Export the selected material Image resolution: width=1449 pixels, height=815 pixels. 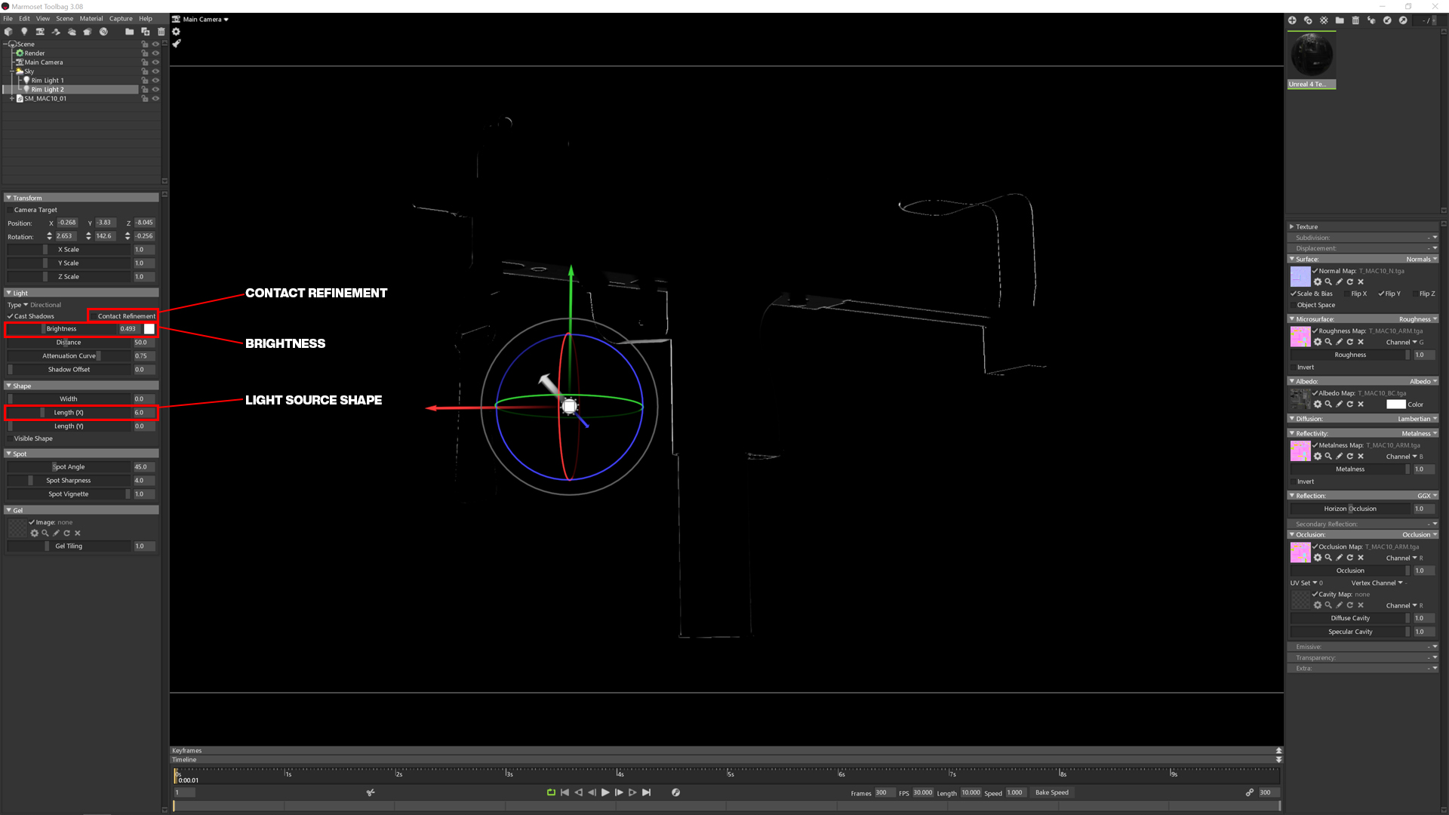coord(1403,20)
